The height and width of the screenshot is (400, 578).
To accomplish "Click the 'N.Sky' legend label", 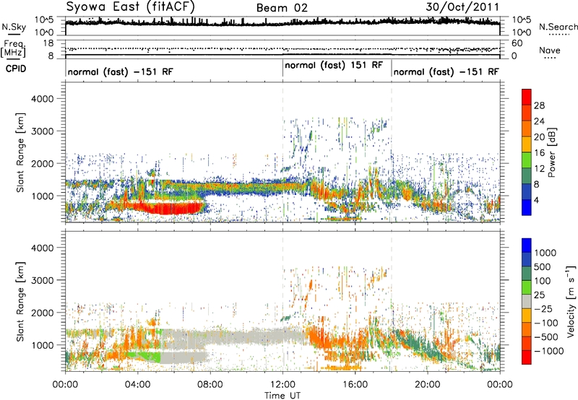I will tap(14, 27).
